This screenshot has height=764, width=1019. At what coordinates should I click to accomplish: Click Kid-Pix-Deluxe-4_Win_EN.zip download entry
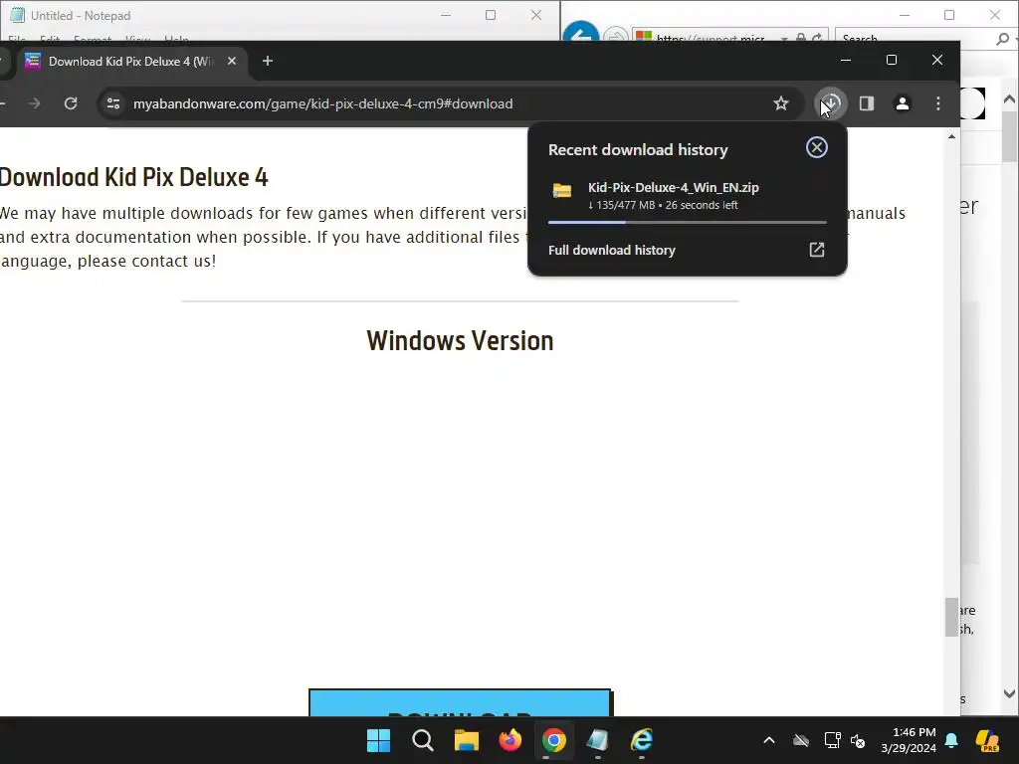[x=687, y=196]
